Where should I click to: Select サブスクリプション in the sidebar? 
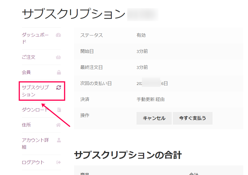35,91
